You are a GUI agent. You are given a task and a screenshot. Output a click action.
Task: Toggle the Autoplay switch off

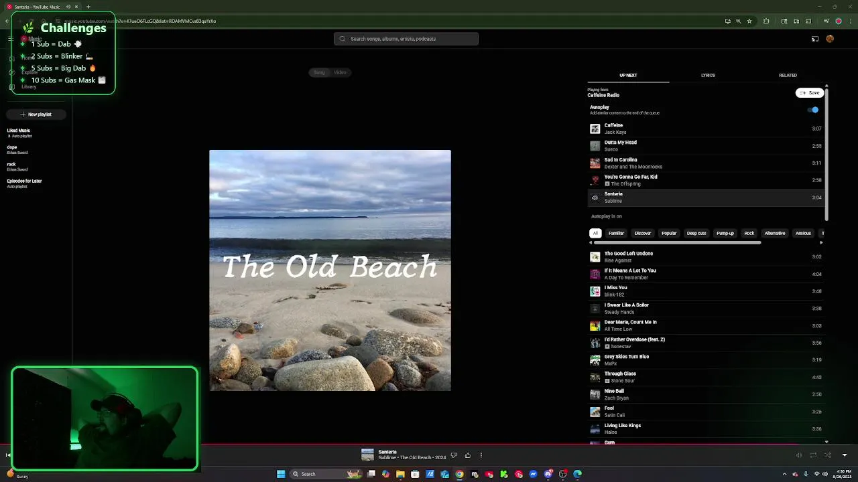[813, 110]
